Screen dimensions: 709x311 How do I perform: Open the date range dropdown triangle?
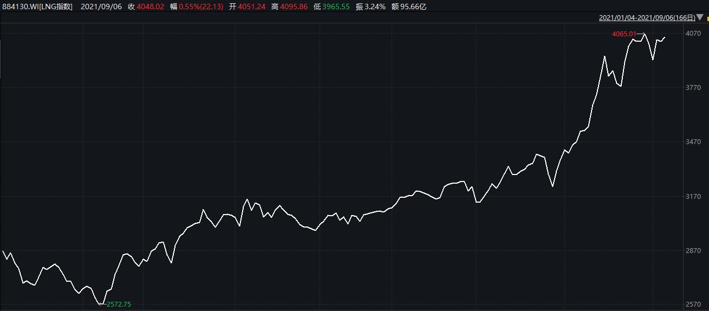pyautogui.click(x=699, y=18)
